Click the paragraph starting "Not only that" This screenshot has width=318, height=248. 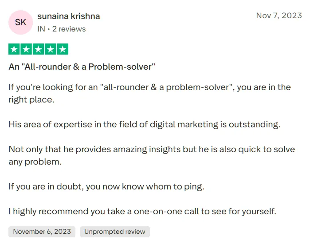[x=152, y=155]
